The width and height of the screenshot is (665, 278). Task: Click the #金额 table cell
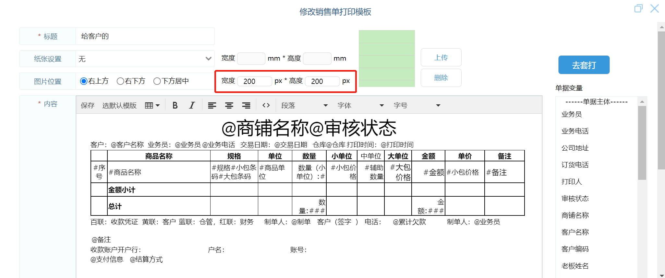click(428, 172)
